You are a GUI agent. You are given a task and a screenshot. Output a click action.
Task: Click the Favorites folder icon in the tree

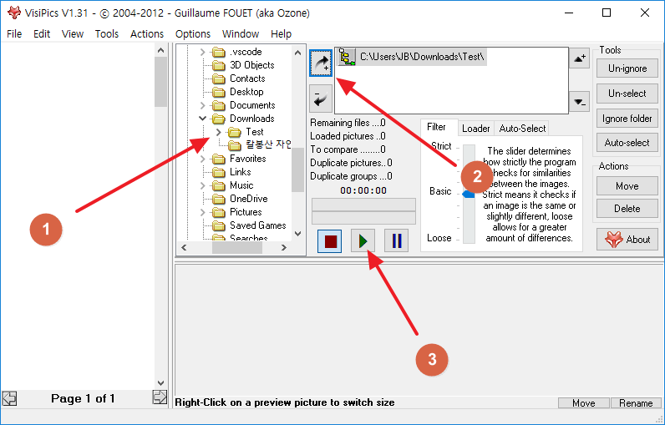point(218,159)
